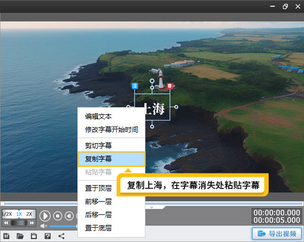The height and width of the screenshot is (242, 304).
Task: Open an existing project via the folder icon
Action: pyautogui.click(x=20, y=236)
